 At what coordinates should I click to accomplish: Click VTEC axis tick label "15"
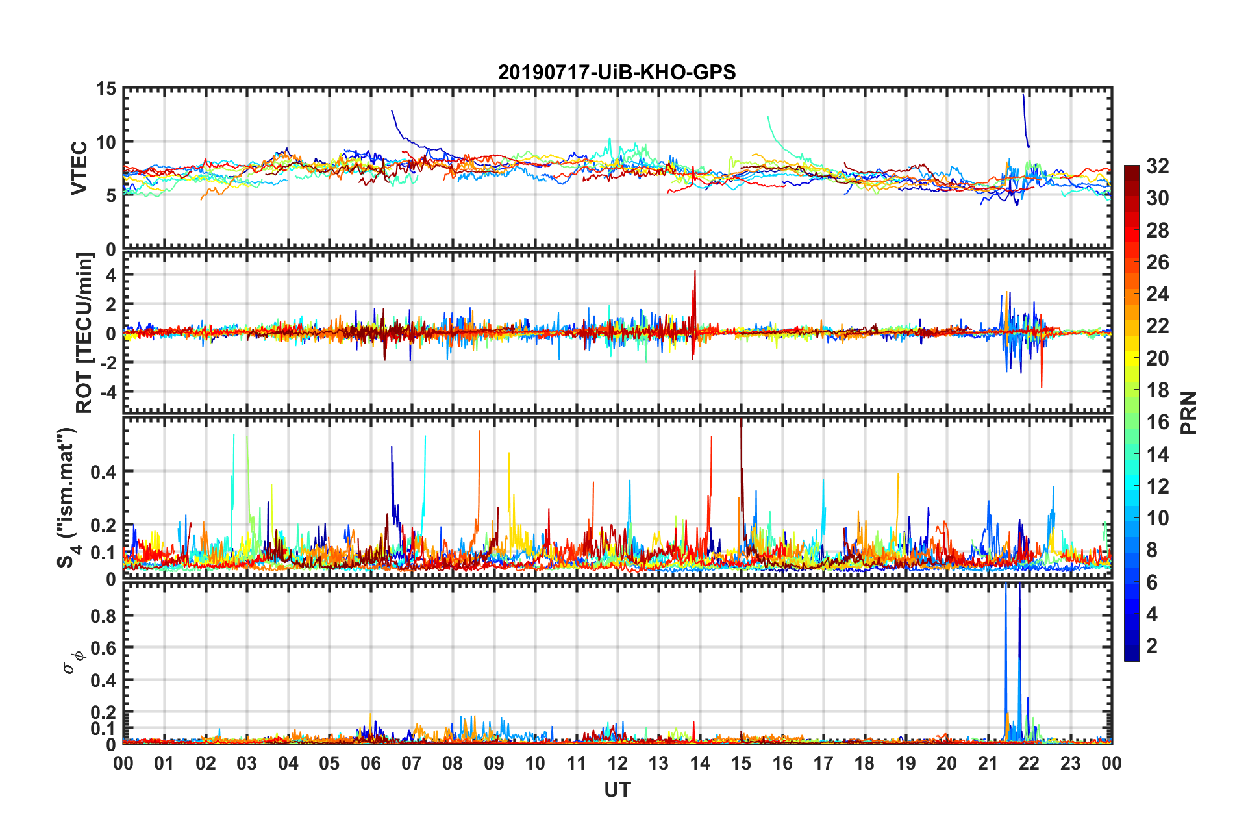point(105,88)
